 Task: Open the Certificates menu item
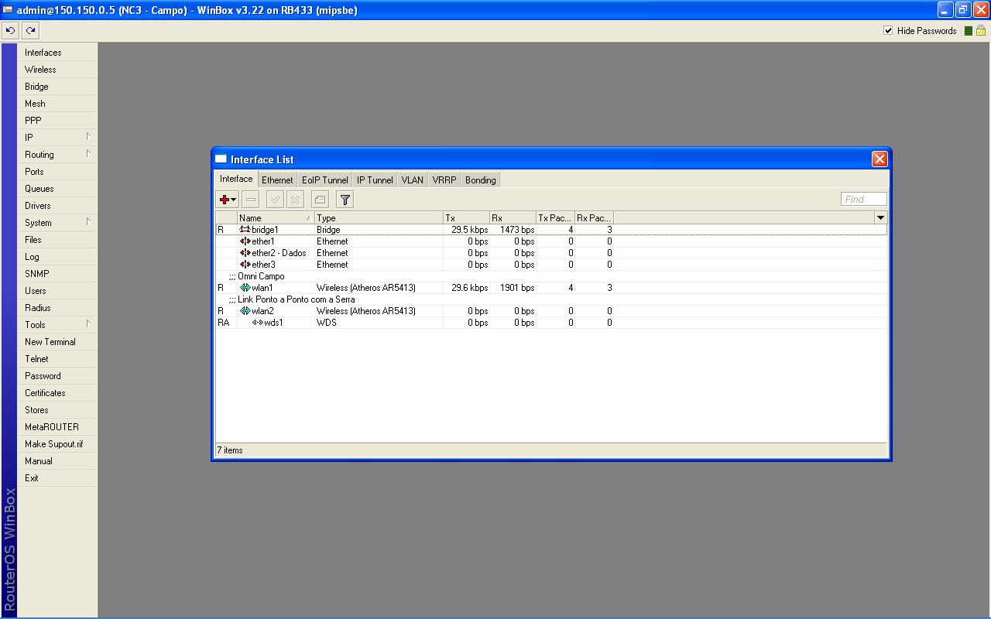point(58,393)
